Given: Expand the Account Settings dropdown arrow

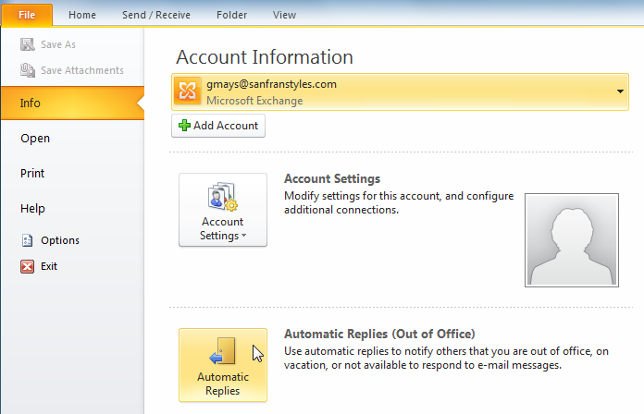Looking at the screenshot, I should tap(244, 236).
